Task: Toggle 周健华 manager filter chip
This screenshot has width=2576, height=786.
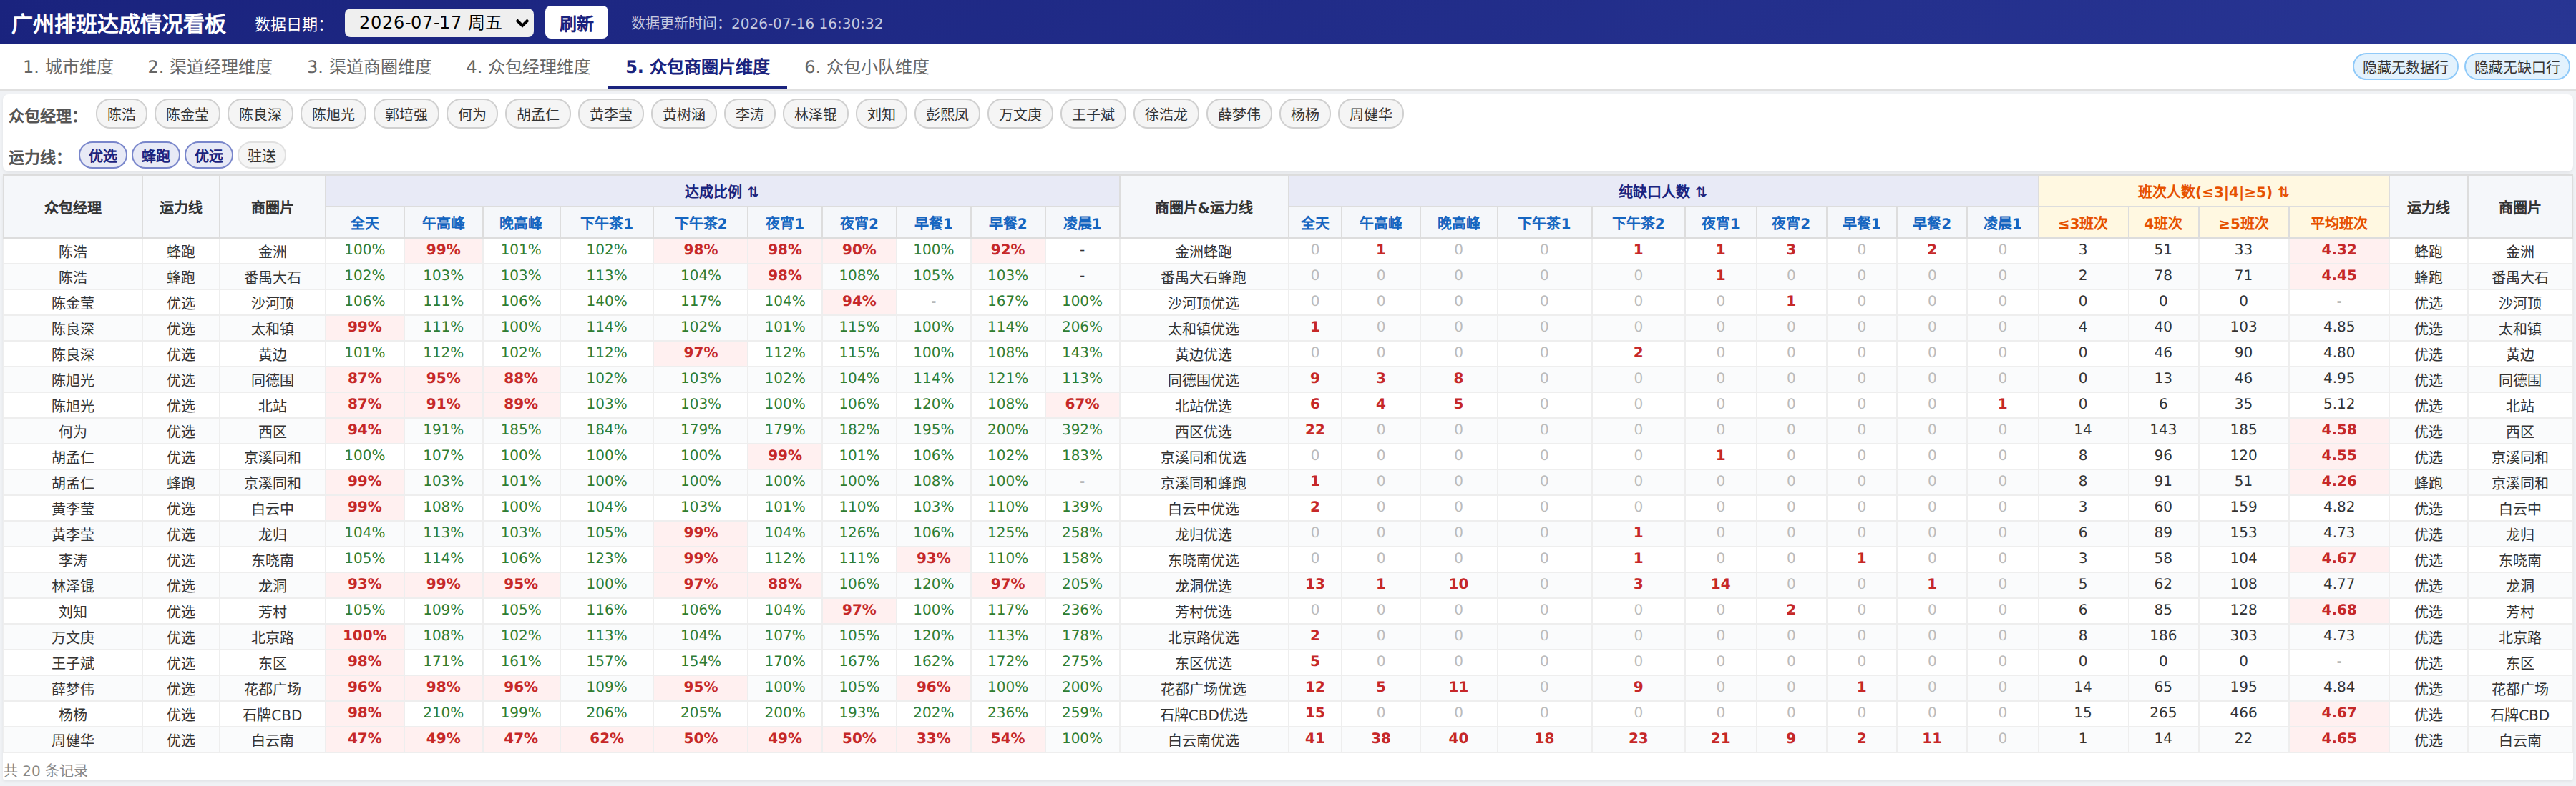Action: [1371, 115]
